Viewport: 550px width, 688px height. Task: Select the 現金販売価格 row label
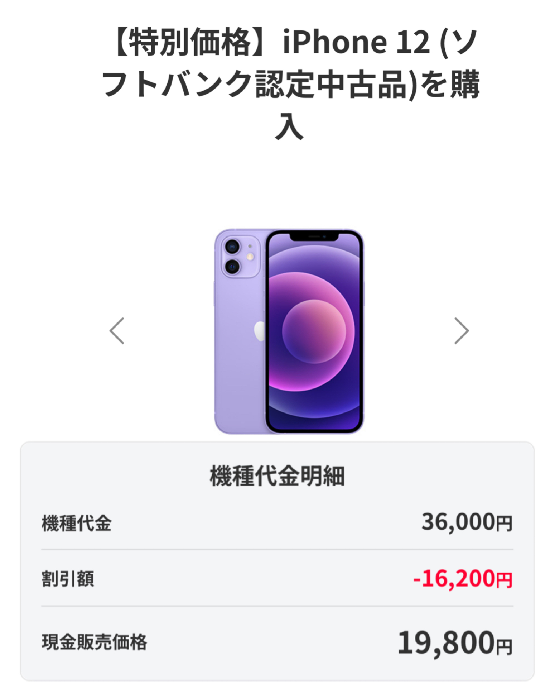tap(94, 642)
